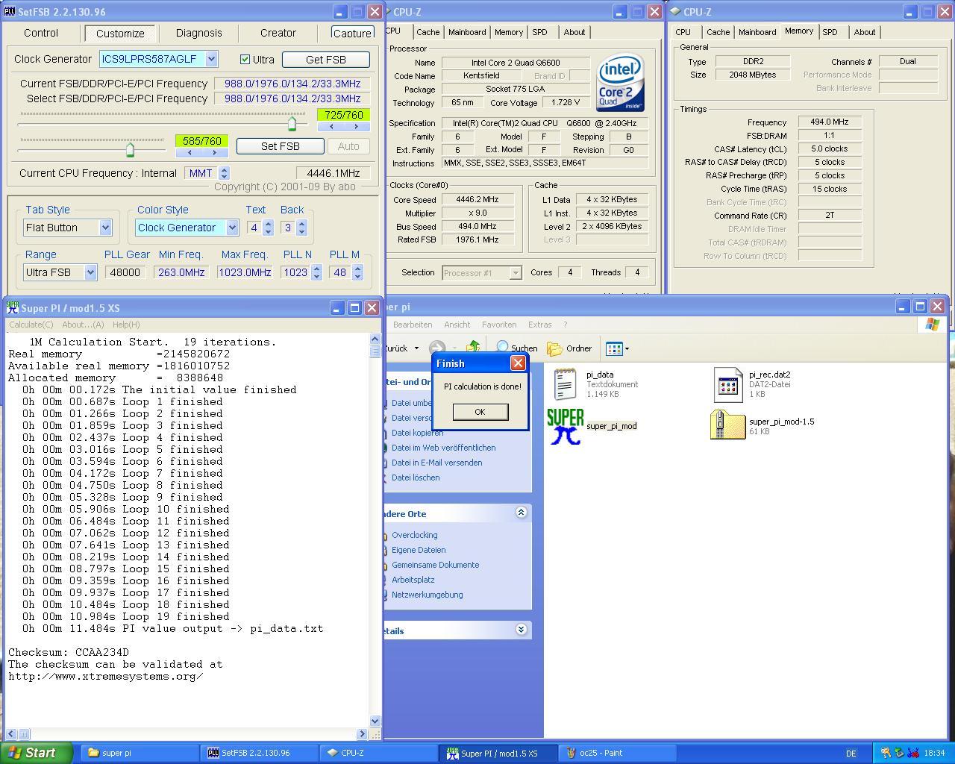Screen dimensions: 955x764
Task: Toggle the Ultra checkbox in SetFSB
Action: [245, 59]
